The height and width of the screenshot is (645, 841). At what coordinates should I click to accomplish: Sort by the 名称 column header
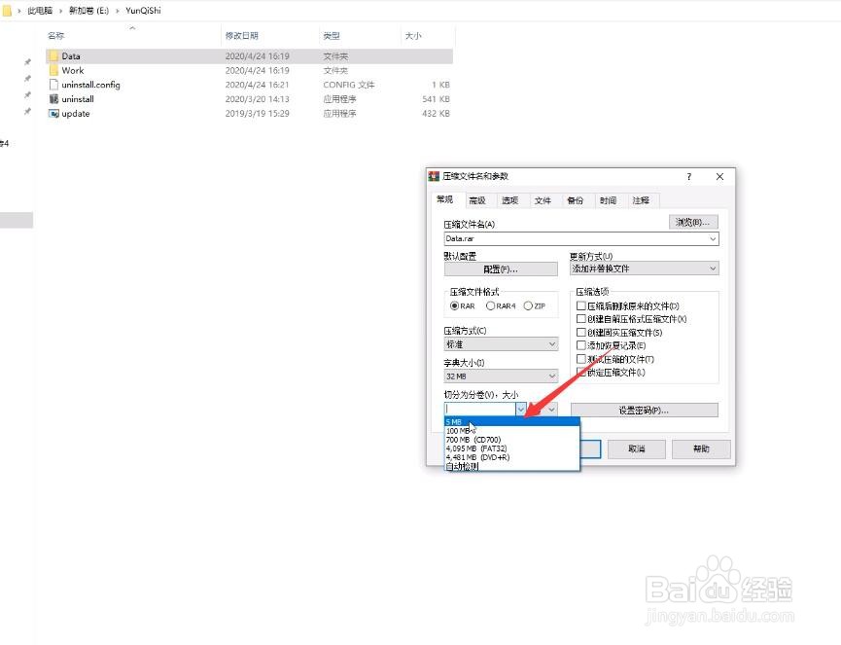click(x=55, y=35)
